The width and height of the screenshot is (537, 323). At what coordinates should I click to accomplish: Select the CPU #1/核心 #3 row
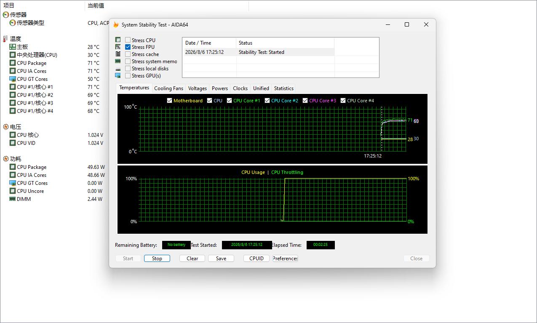(x=55, y=103)
